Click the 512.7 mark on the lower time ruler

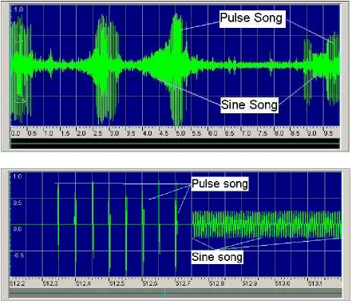pyautogui.click(x=183, y=284)
